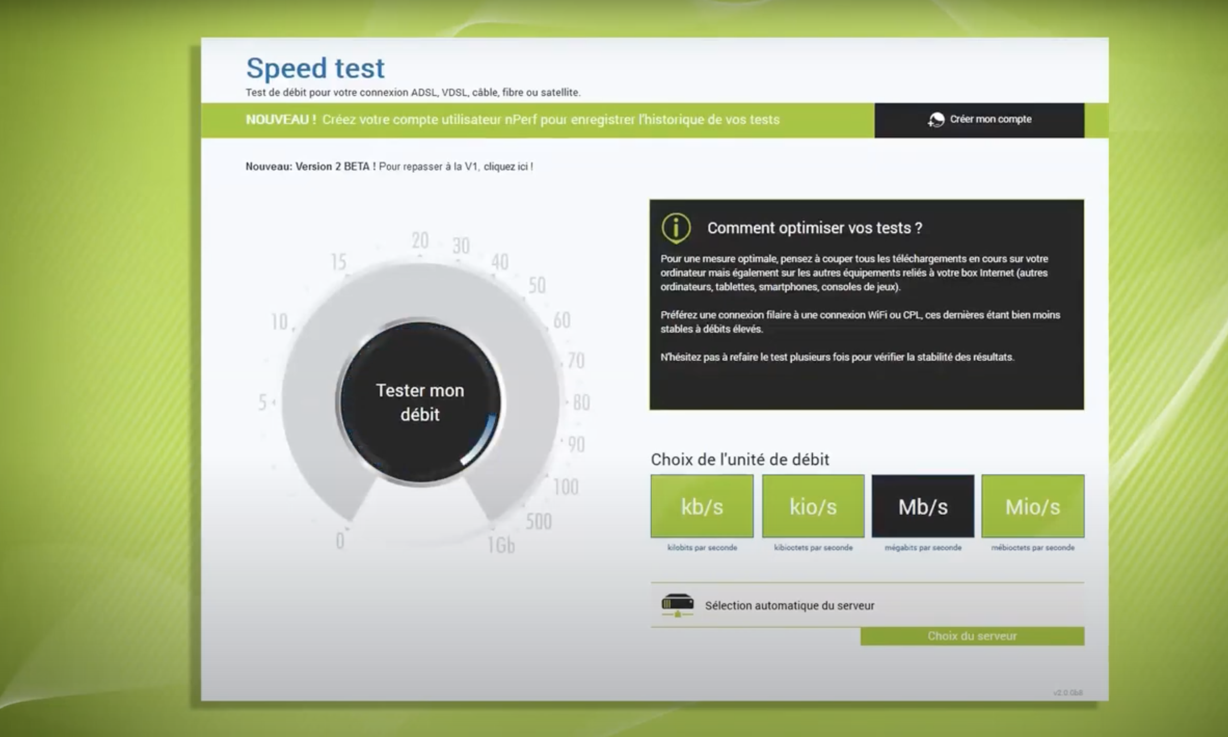The height and width of the screenshot is (737, 1228).
Task: Click the 'kibioctets par seconde' label
Action: click(813, 547)
